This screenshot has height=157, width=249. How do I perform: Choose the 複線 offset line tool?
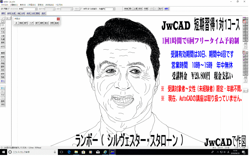pos(3,57)
